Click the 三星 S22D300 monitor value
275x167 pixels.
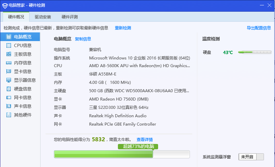pyautogui.click(x=119, y=107)
